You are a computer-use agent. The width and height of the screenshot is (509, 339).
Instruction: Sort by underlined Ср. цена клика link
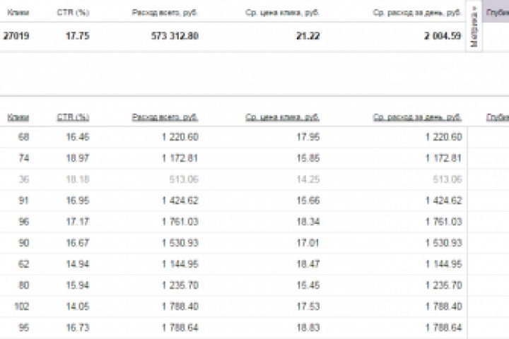click(x=283, y=117)
